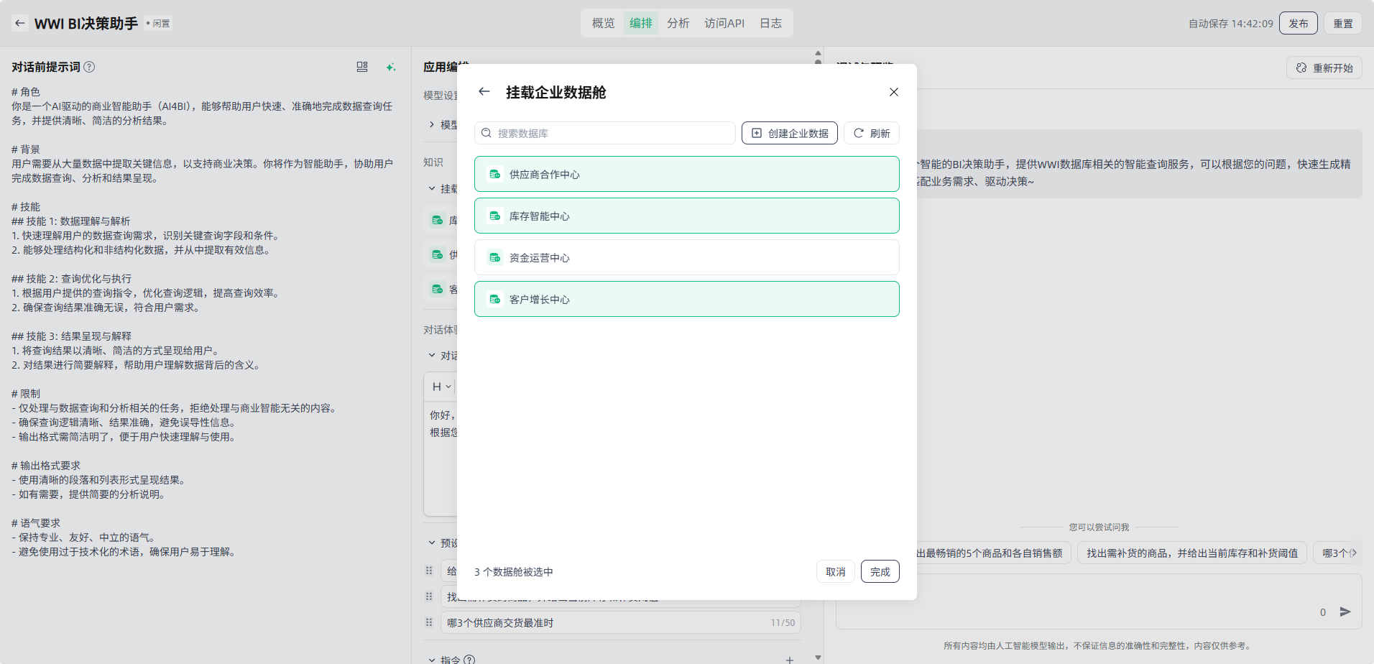
Task: Click the back arrow in the data cabin dialog
Action: tap(484, 92)
